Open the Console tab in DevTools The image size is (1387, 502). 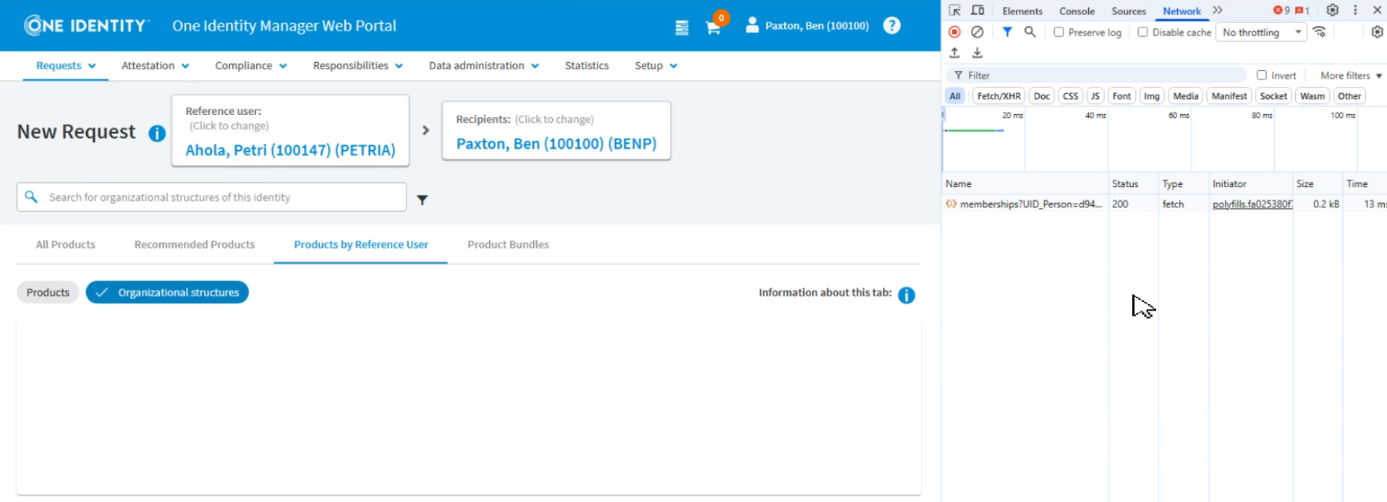click(1077, 11)
